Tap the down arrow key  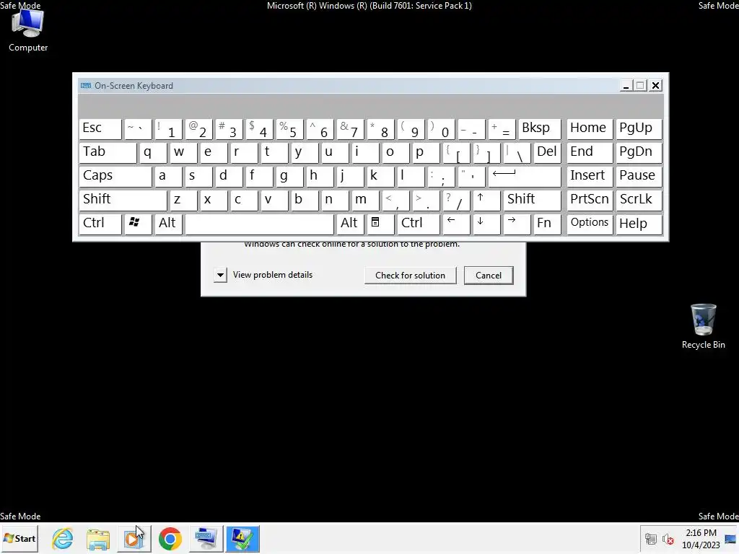(486, 224)
